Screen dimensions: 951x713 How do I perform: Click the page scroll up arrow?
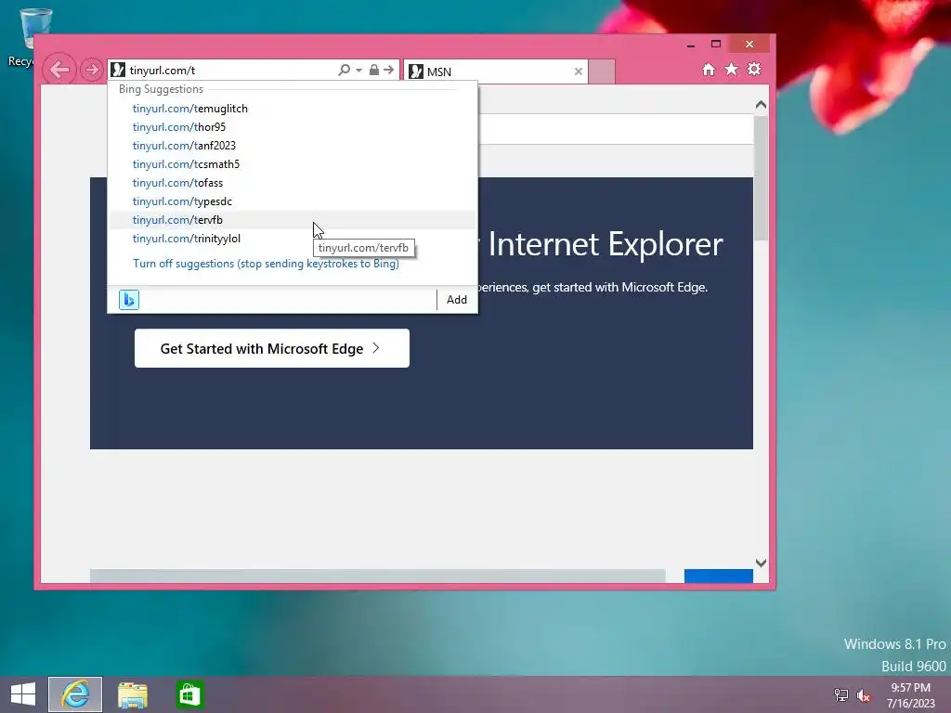click(761, 105)
